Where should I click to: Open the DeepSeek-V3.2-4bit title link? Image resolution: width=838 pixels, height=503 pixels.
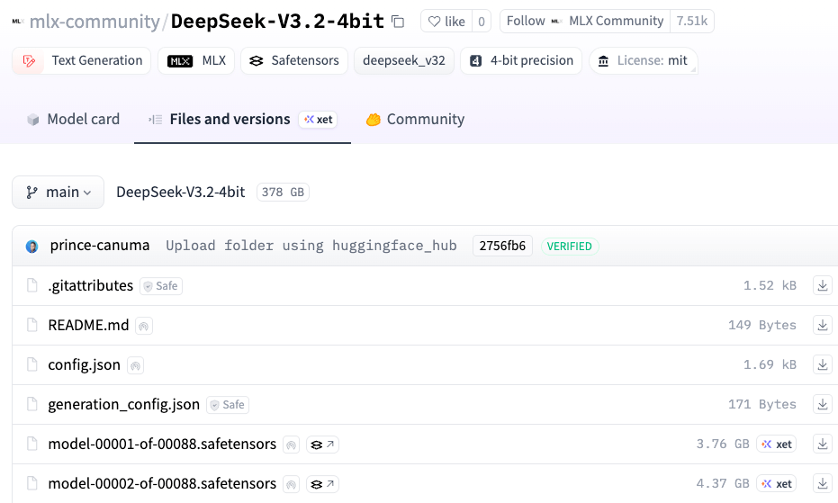click(x=277, y=22)
